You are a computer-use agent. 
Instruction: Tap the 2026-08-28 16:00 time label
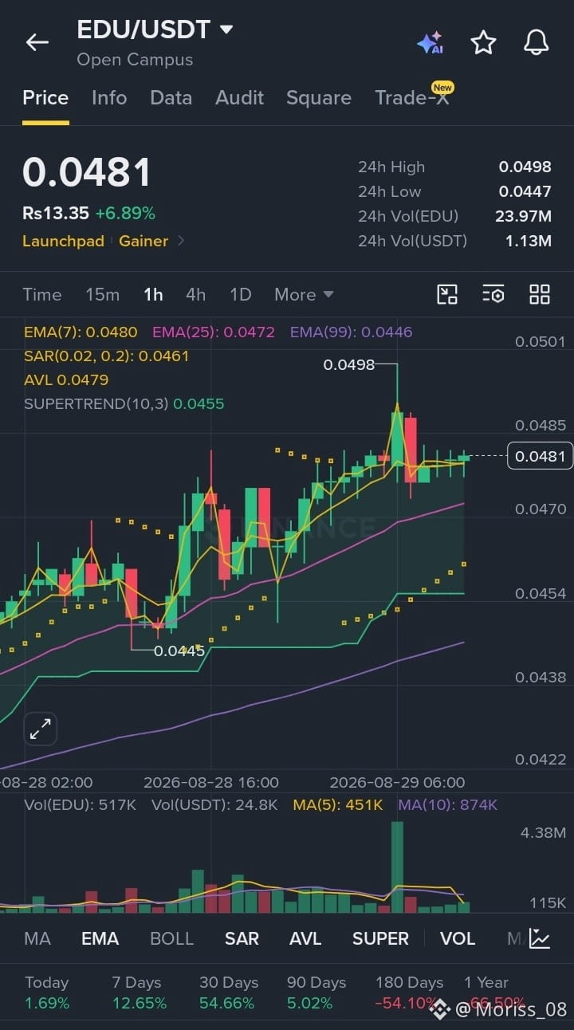pos(211,782)
